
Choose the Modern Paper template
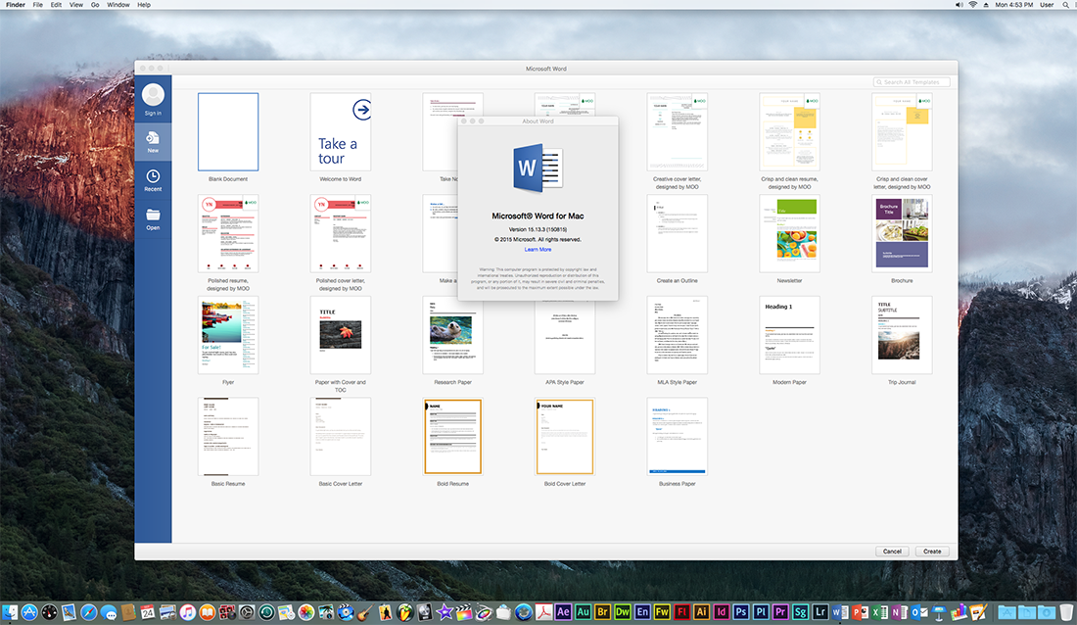789,336
